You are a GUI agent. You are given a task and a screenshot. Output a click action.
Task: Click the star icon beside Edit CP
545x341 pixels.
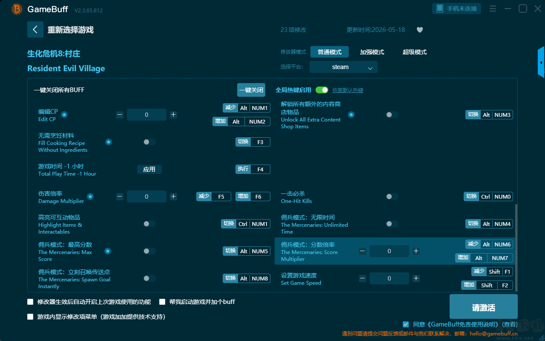pyautogui.click(x=64, y=115)
